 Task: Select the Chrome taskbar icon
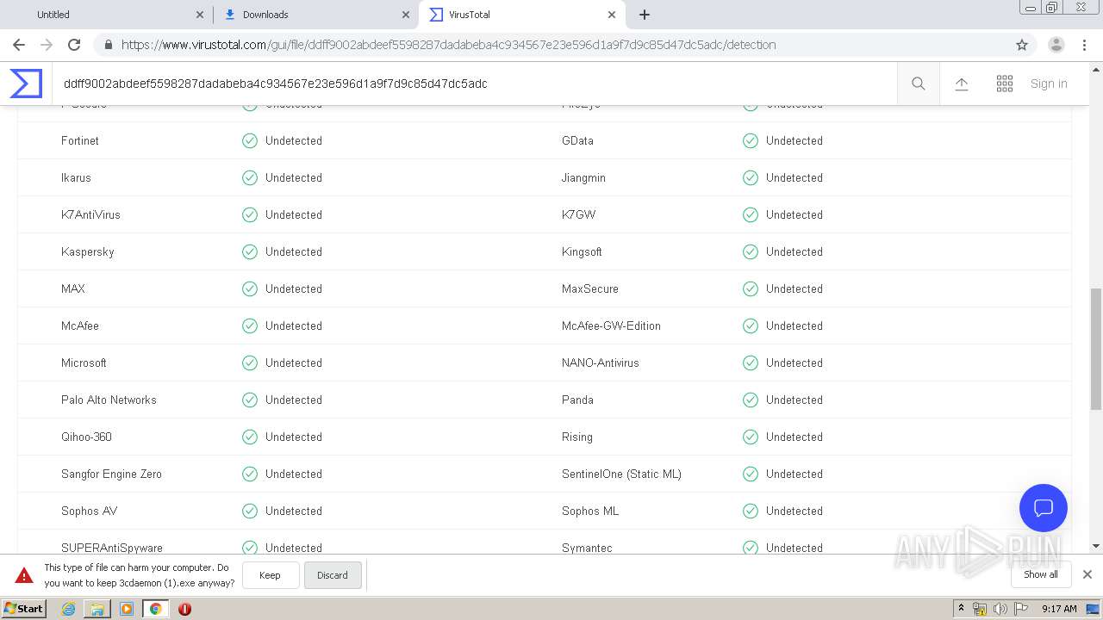click(155, 609)
